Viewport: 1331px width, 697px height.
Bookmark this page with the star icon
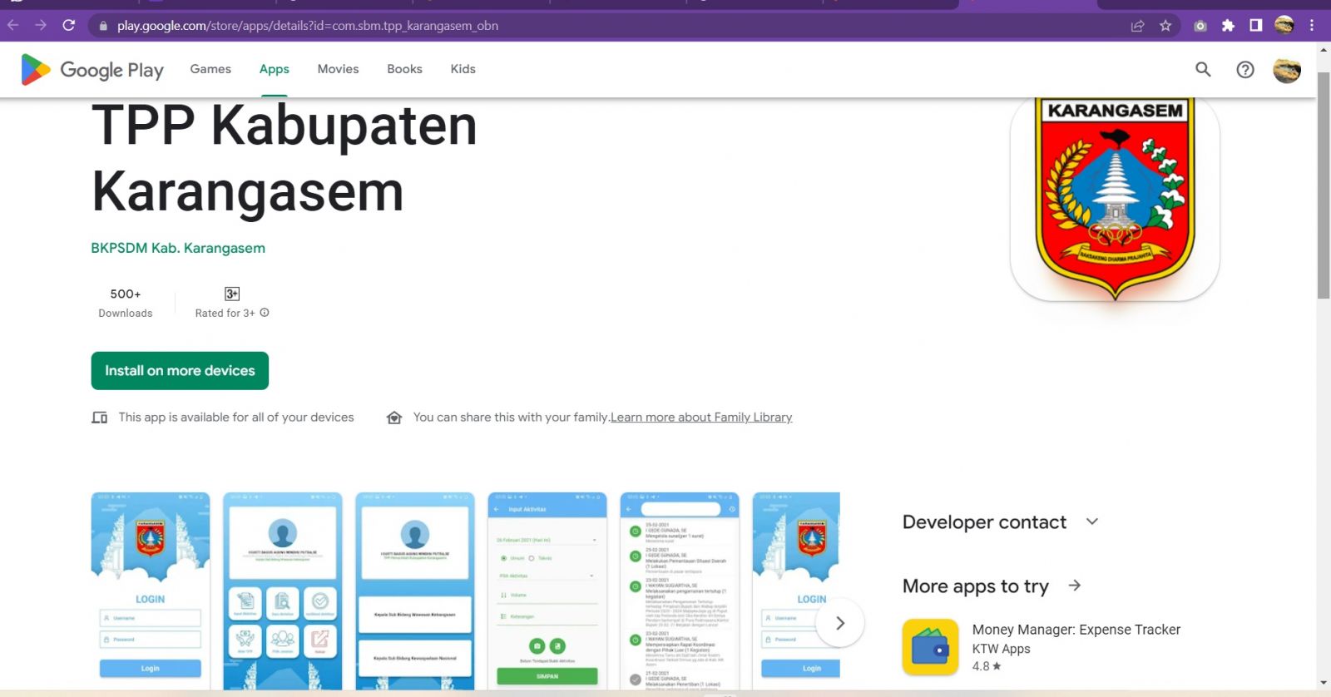click(1165, 26)
